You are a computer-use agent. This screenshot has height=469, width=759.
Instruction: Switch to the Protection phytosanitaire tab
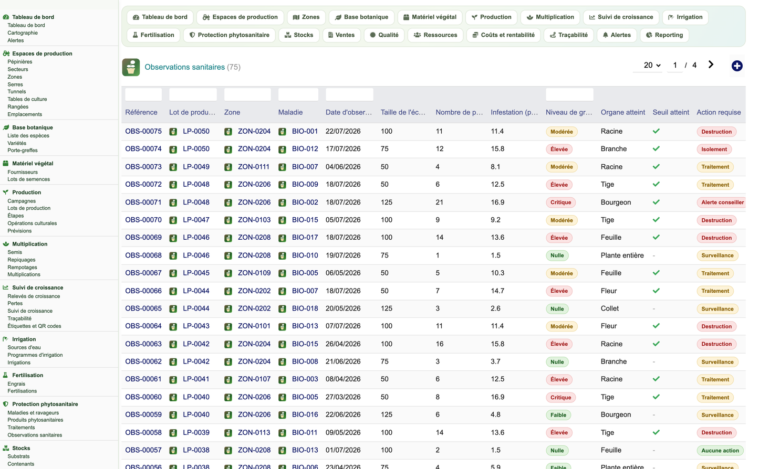point(229,35)
